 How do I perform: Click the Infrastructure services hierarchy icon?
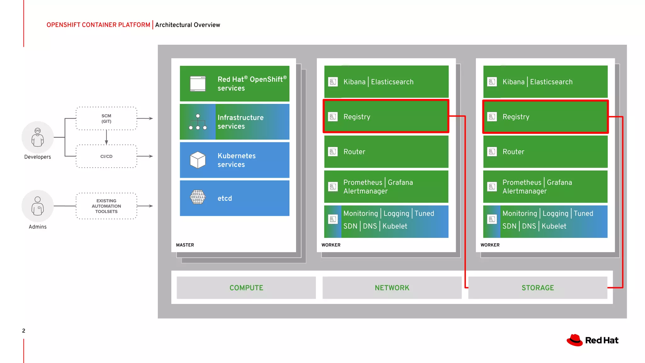click(x=198, y=122)
